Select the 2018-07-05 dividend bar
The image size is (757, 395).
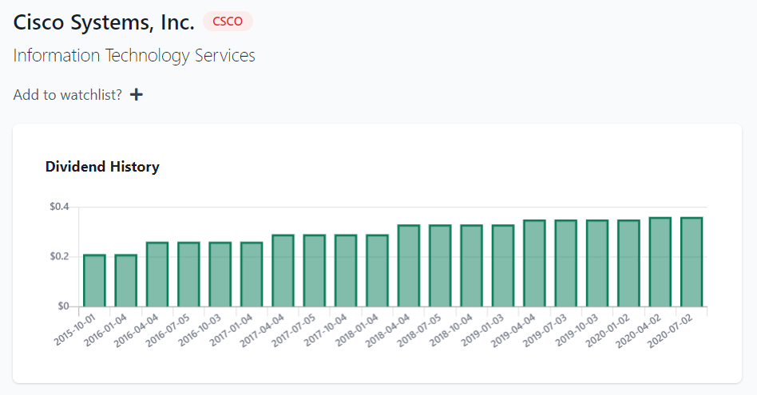pos(440,266)
